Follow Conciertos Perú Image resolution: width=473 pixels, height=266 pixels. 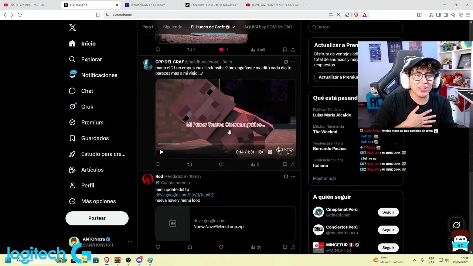388,230
